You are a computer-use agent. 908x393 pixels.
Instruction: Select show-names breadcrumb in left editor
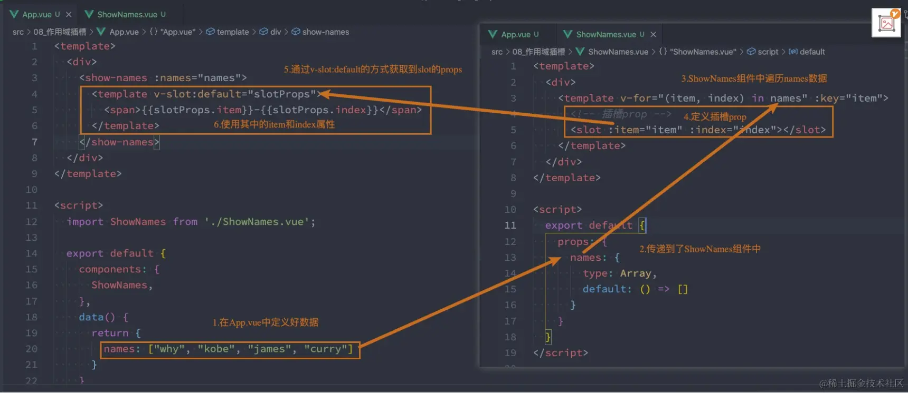[320, 32]
